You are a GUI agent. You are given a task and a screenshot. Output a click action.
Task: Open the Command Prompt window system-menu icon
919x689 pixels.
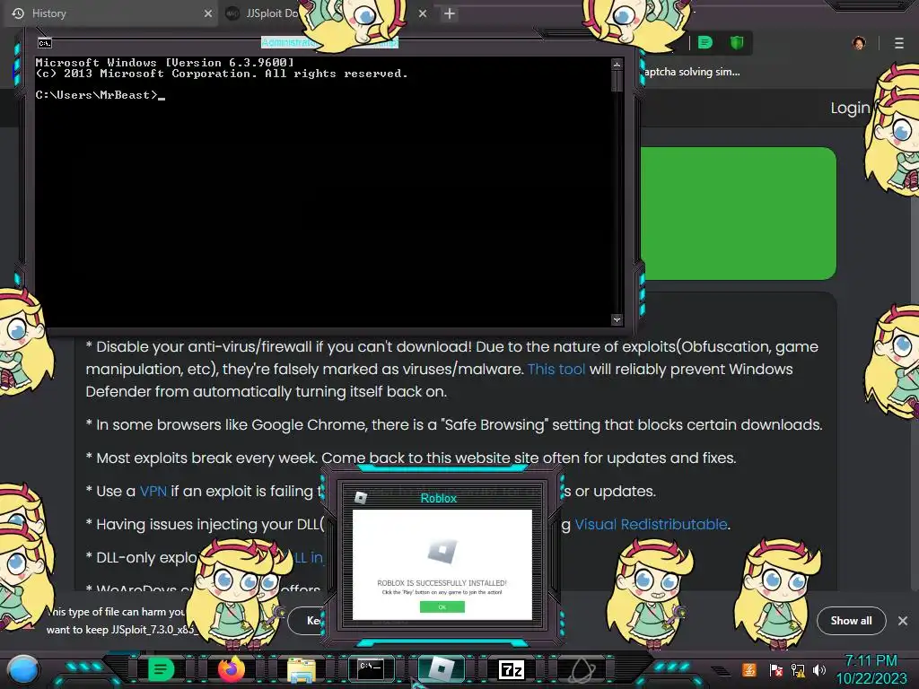(x=45, y=43)
